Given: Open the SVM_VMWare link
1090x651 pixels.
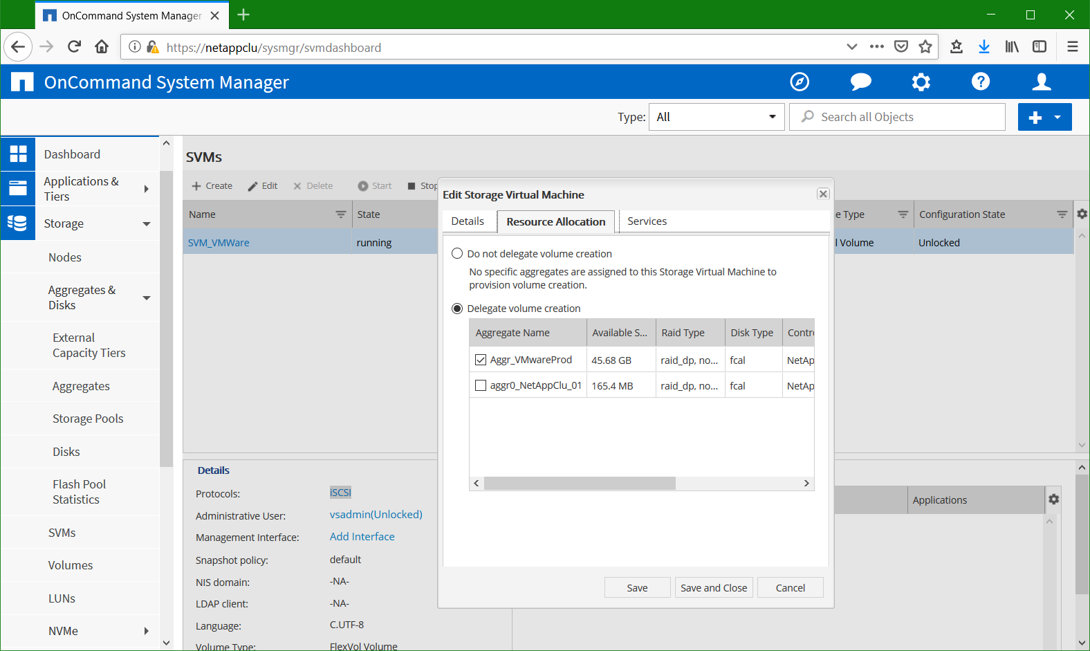Looking at the screenshot, I should coord(219,243).
